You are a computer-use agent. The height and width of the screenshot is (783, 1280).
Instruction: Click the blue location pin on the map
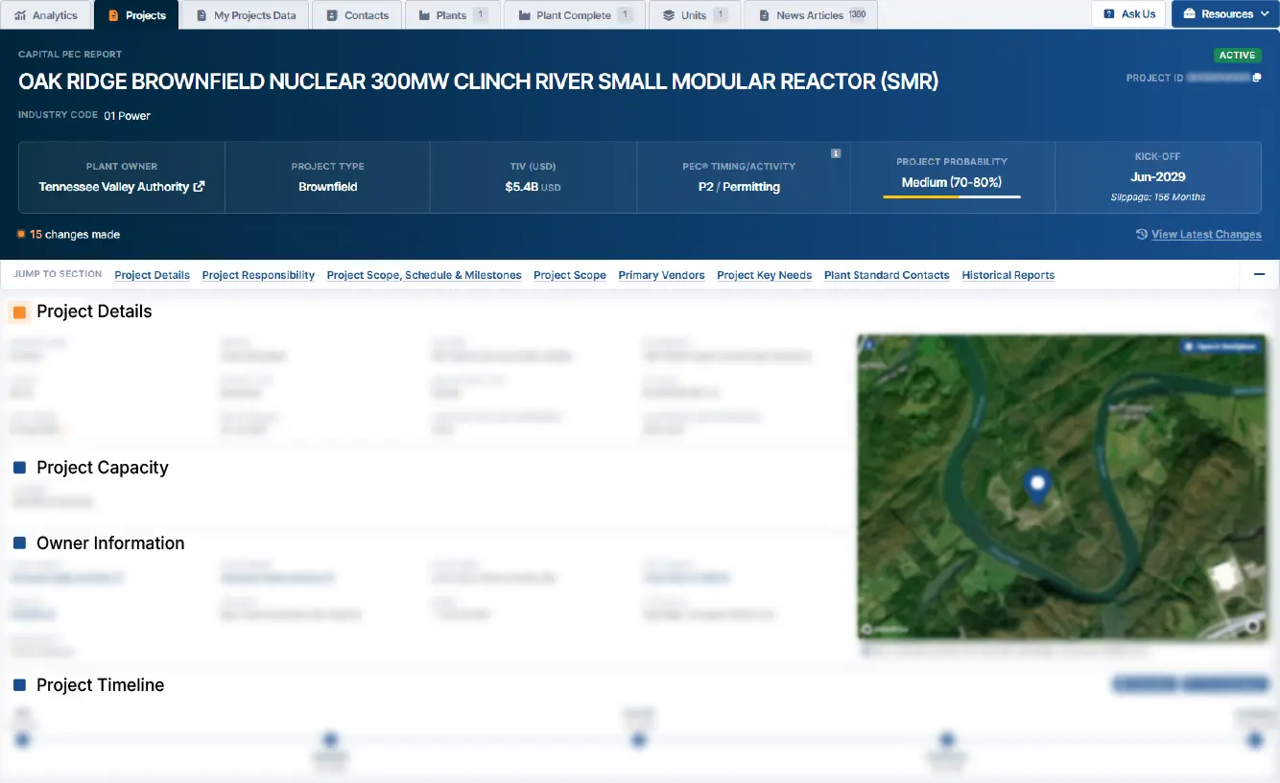(x=1036, y=486)
